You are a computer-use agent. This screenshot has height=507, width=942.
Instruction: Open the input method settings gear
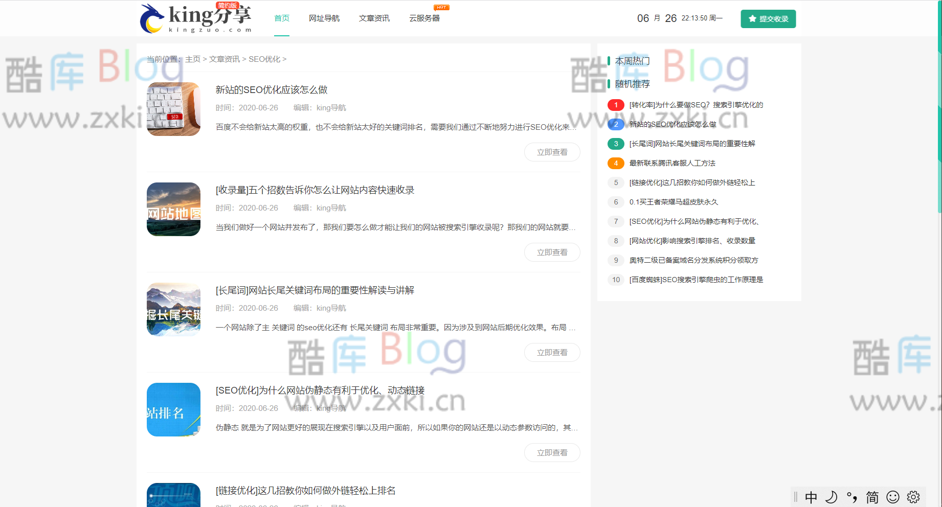[x=913, y=496]
